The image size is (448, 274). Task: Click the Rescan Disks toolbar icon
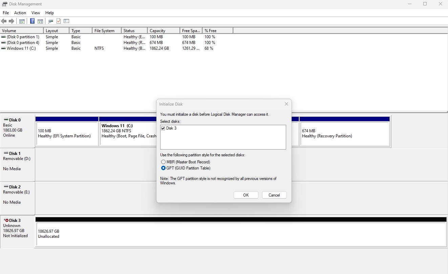[50, 21]
